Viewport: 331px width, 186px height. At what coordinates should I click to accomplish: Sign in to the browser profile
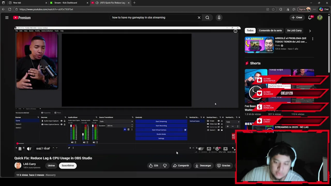click(304, 9)
